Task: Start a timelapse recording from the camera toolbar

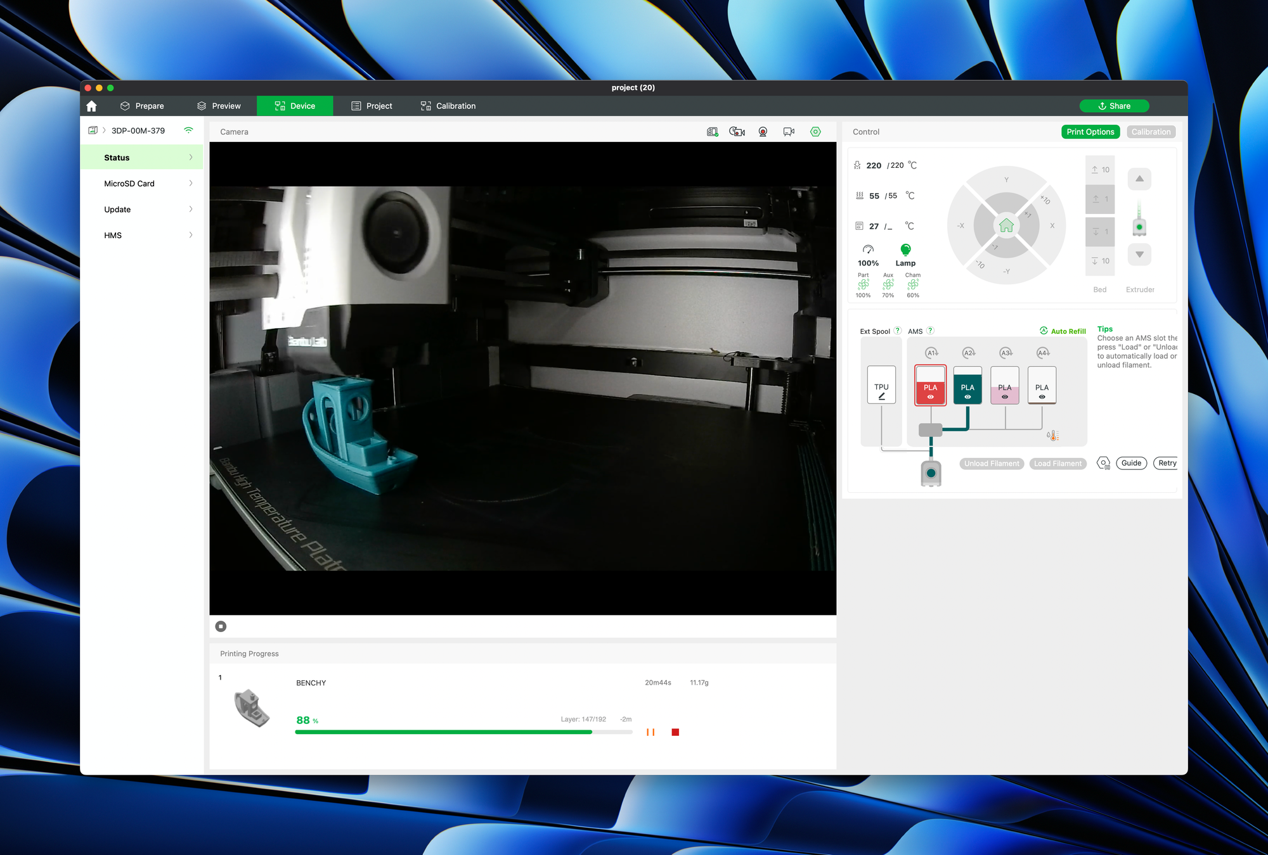Action: click(x=736, y=131)
